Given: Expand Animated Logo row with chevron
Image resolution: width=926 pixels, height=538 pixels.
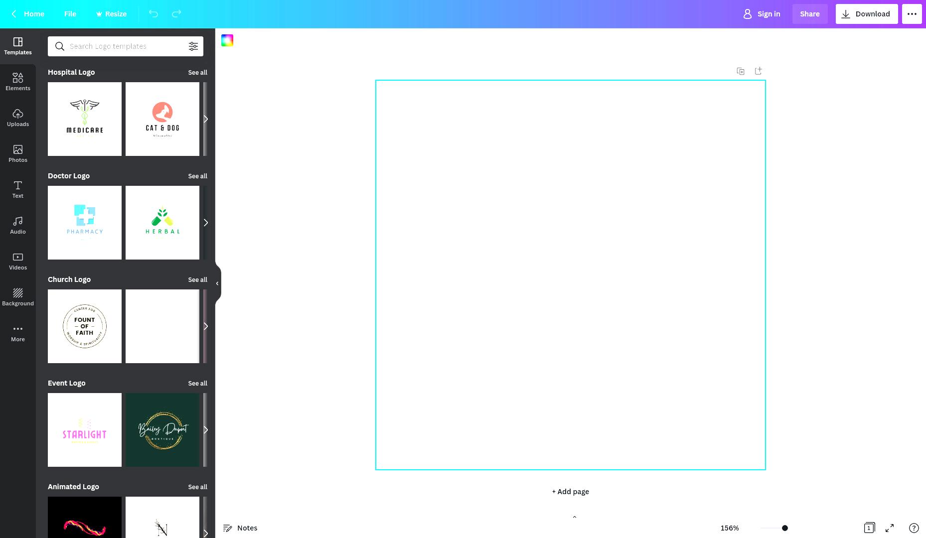Looking at the screenshot, I should [205, 533].
